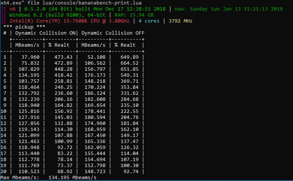Click value '353.84' in row 6
293x181 pixels.
click(x=130, y=87)
